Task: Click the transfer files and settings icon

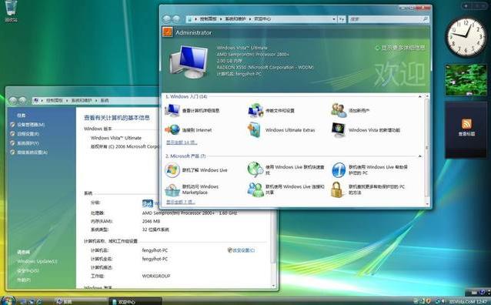Action: (256, 110)
